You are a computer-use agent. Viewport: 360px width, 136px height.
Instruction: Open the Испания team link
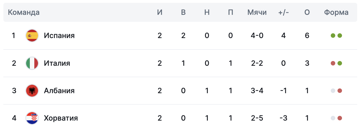[x=59, y=36]
